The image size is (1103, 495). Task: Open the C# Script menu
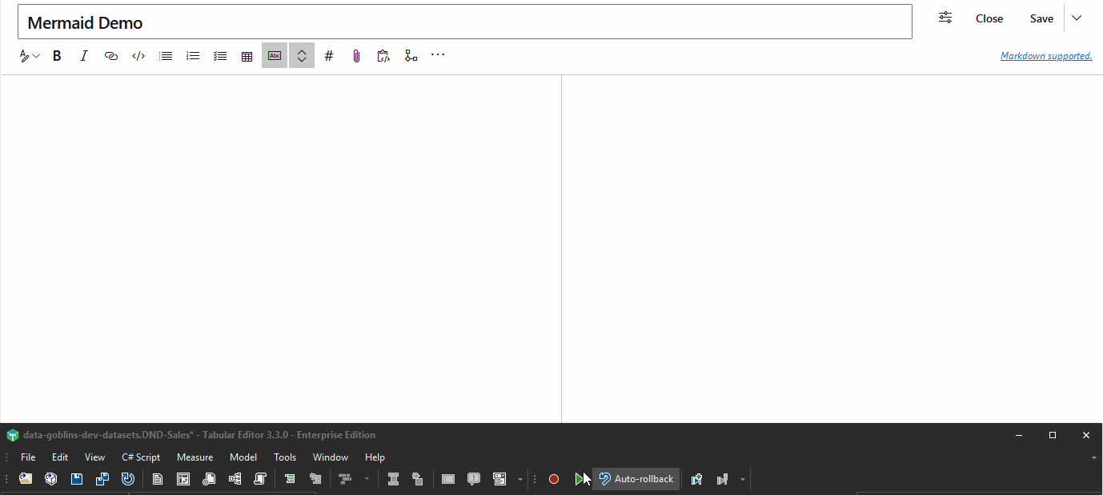click(x=141, y=457)
